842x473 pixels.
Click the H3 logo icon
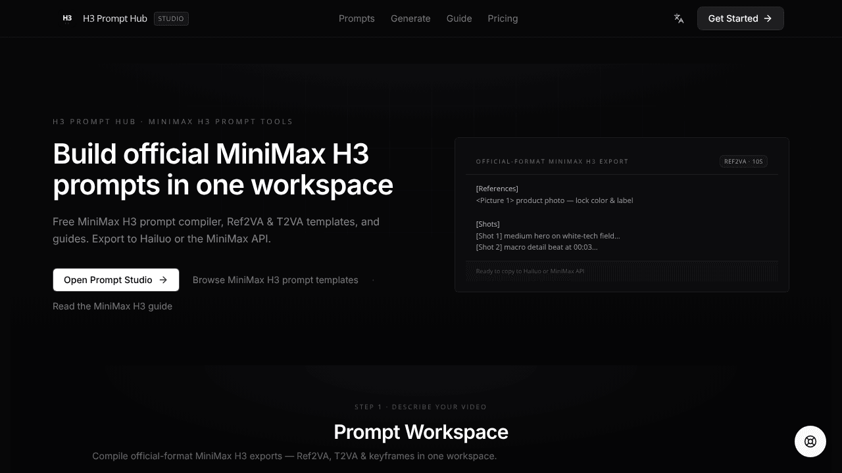[x=67, y=18]
